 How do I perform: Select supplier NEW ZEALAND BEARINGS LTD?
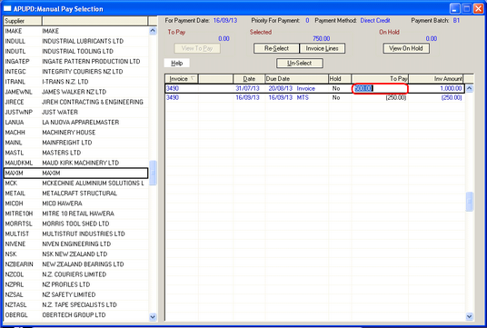pyautogui.click(x=75, y=264)
